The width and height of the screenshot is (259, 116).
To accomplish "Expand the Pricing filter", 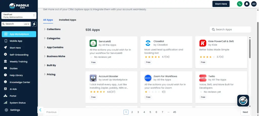I will point(50,74).
